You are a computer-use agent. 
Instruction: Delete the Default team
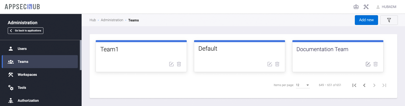[277, 64]
